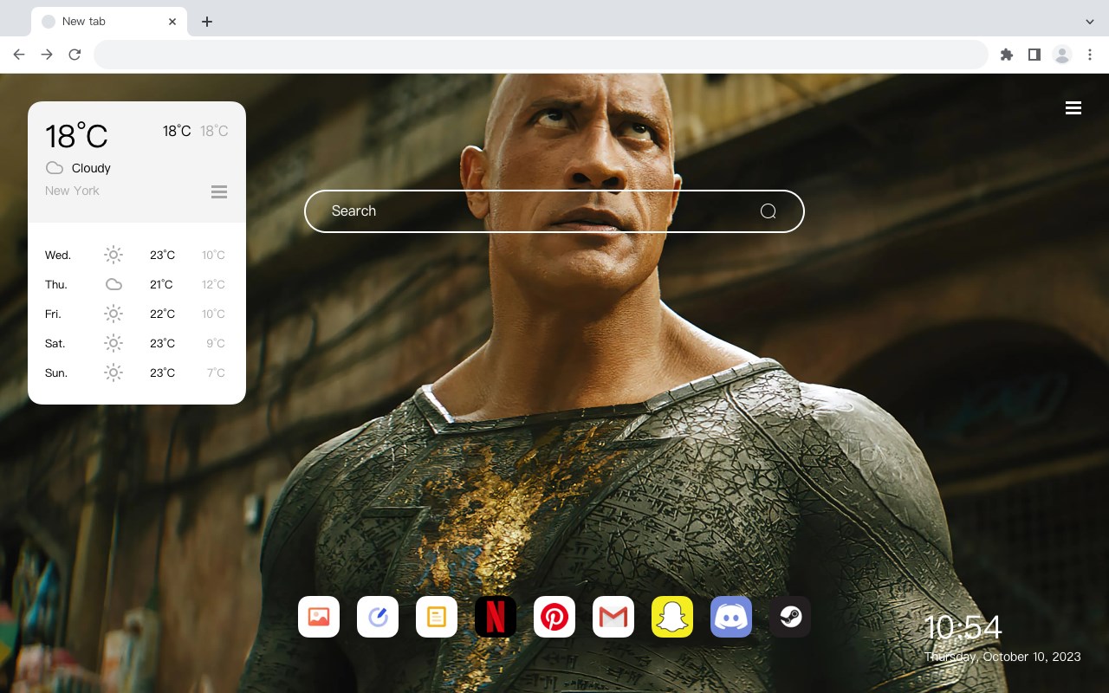The width and height of the screenshot is (1109, 693).
Task: Toggle the browser side panel
Action: pyautogui.click(x=1034, y=55)
